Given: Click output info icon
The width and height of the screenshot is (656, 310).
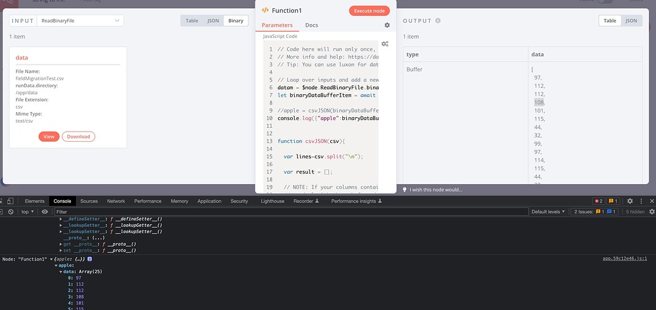Looking at the screenshot, I should pyautogui.click(x=438, y=20).
